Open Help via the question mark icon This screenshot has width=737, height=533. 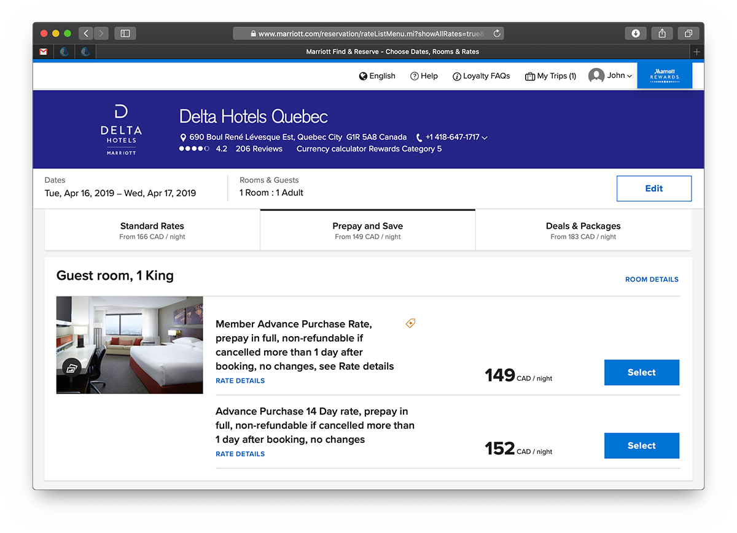414,76
